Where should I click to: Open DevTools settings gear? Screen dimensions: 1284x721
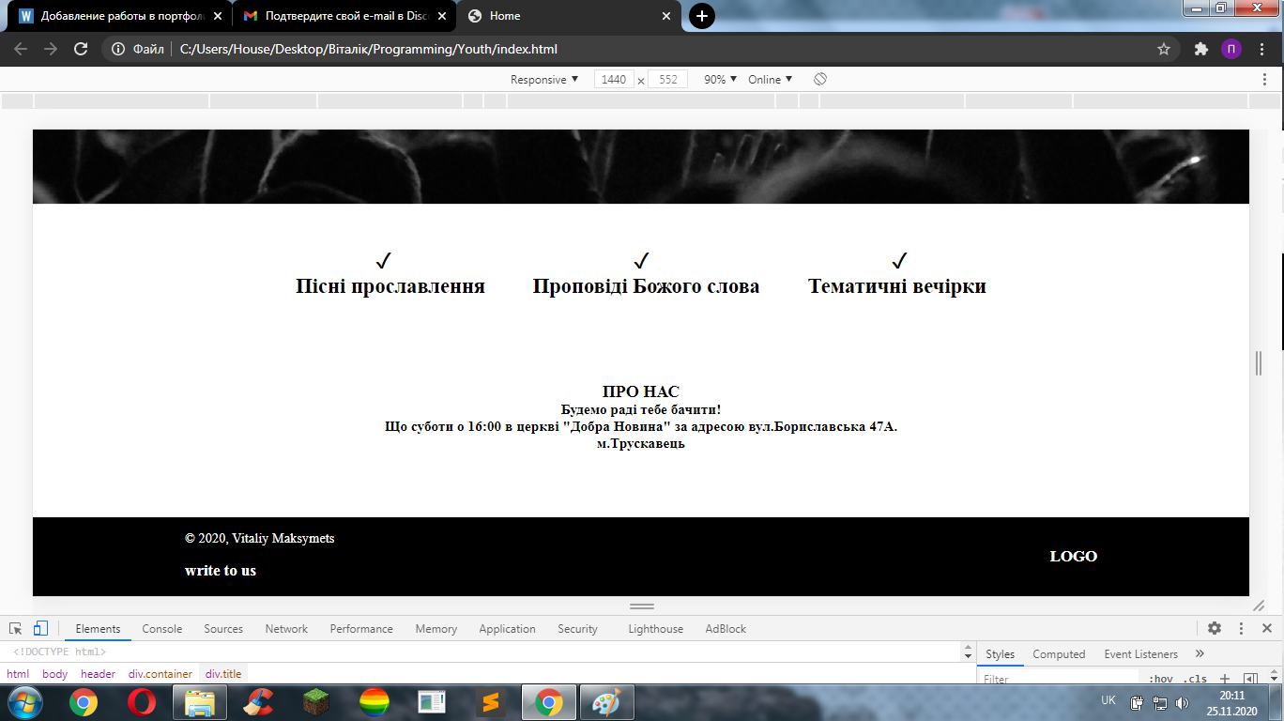point(1215,629)
